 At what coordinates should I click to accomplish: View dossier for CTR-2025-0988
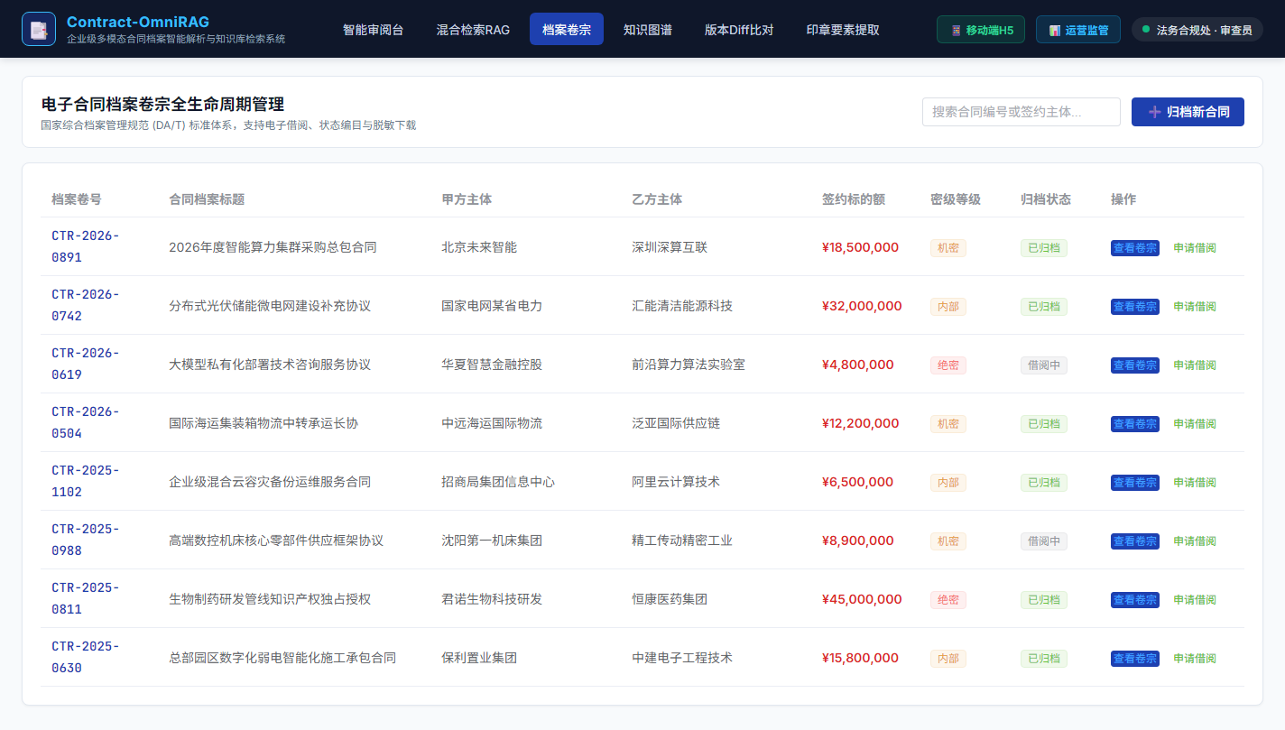1134,541
